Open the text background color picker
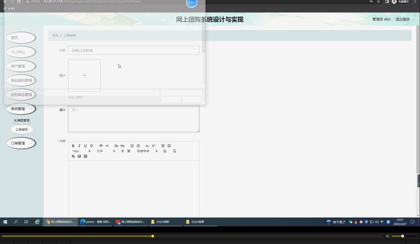420x244 pixels. point(129,151)
